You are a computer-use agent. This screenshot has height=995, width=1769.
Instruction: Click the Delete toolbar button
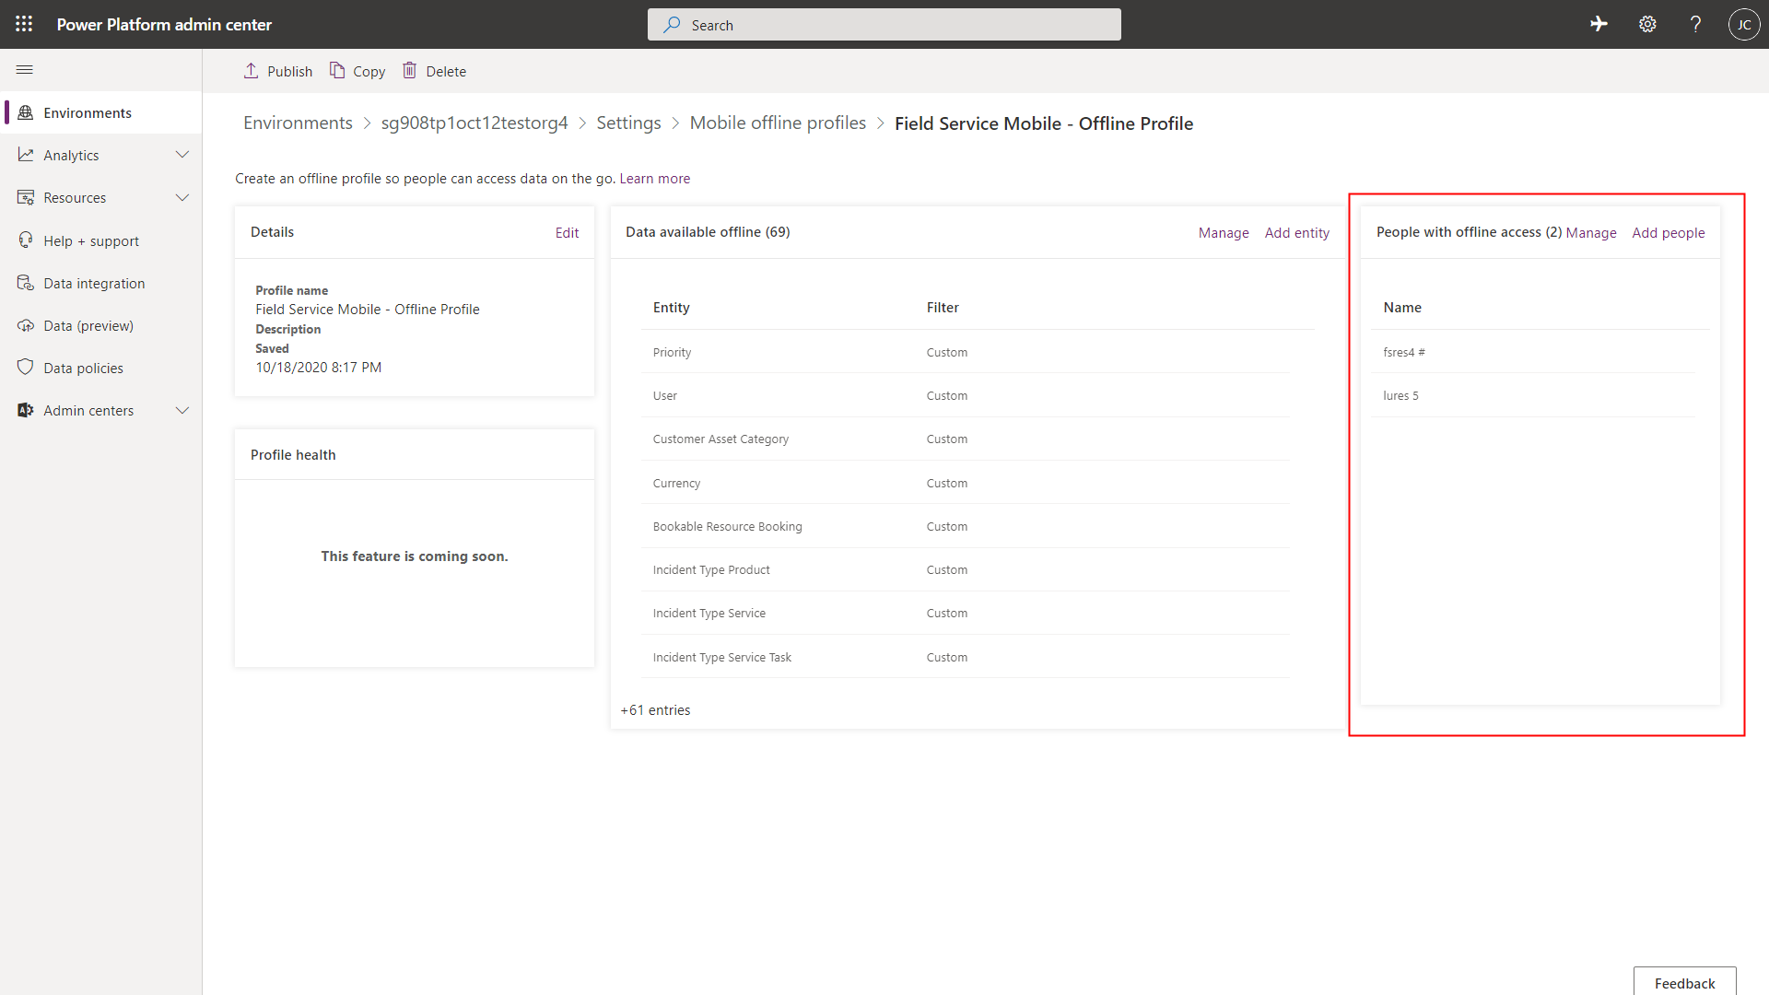(x=434, y=71)
